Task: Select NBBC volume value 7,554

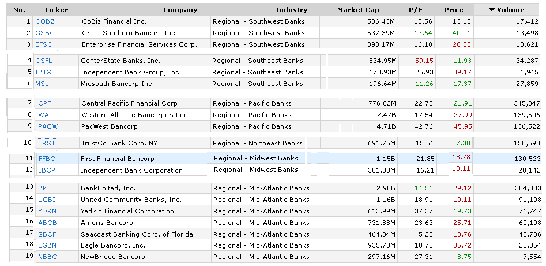Action: click(532, 257)
